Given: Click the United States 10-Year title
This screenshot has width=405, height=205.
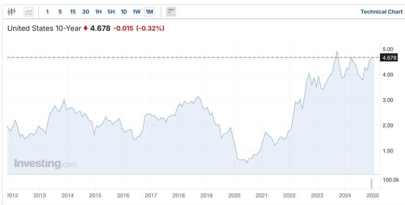Looking at the screenshot, I should click(x=44, y=28).
